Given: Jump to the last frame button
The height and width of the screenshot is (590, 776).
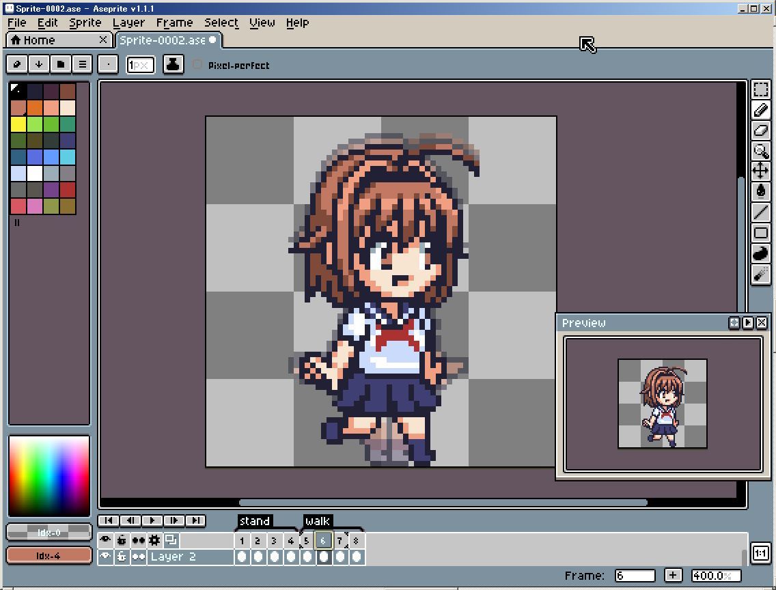Looking at the screenshot, I should tap(196, 520).
